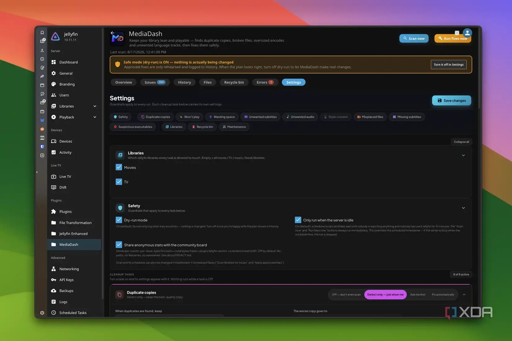Open Scheduled Tasks in the sidebar
Screen dimensions: 512x341
tap(74, 313)
